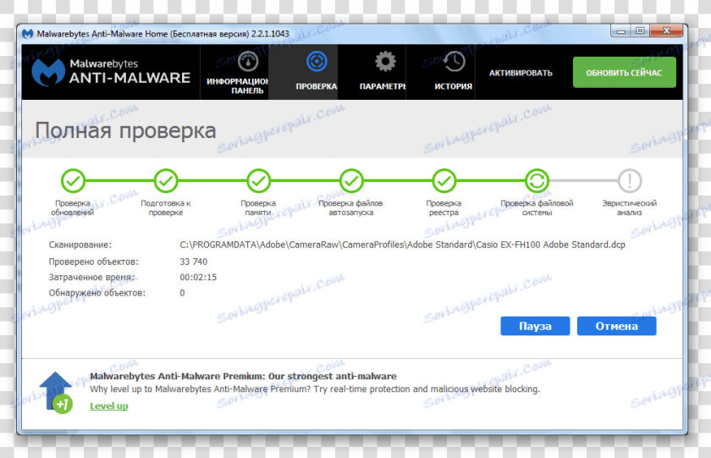
Task: Click the Обновить сейчас green button
Action: 624,73
